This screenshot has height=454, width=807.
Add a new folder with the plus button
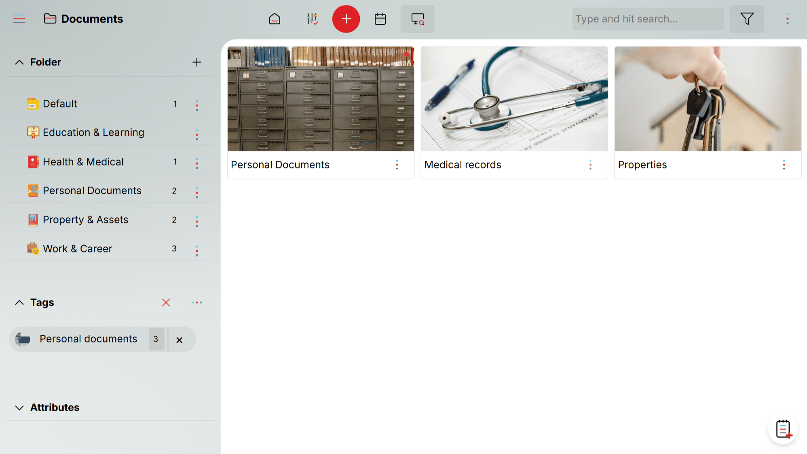coord(197,62)
